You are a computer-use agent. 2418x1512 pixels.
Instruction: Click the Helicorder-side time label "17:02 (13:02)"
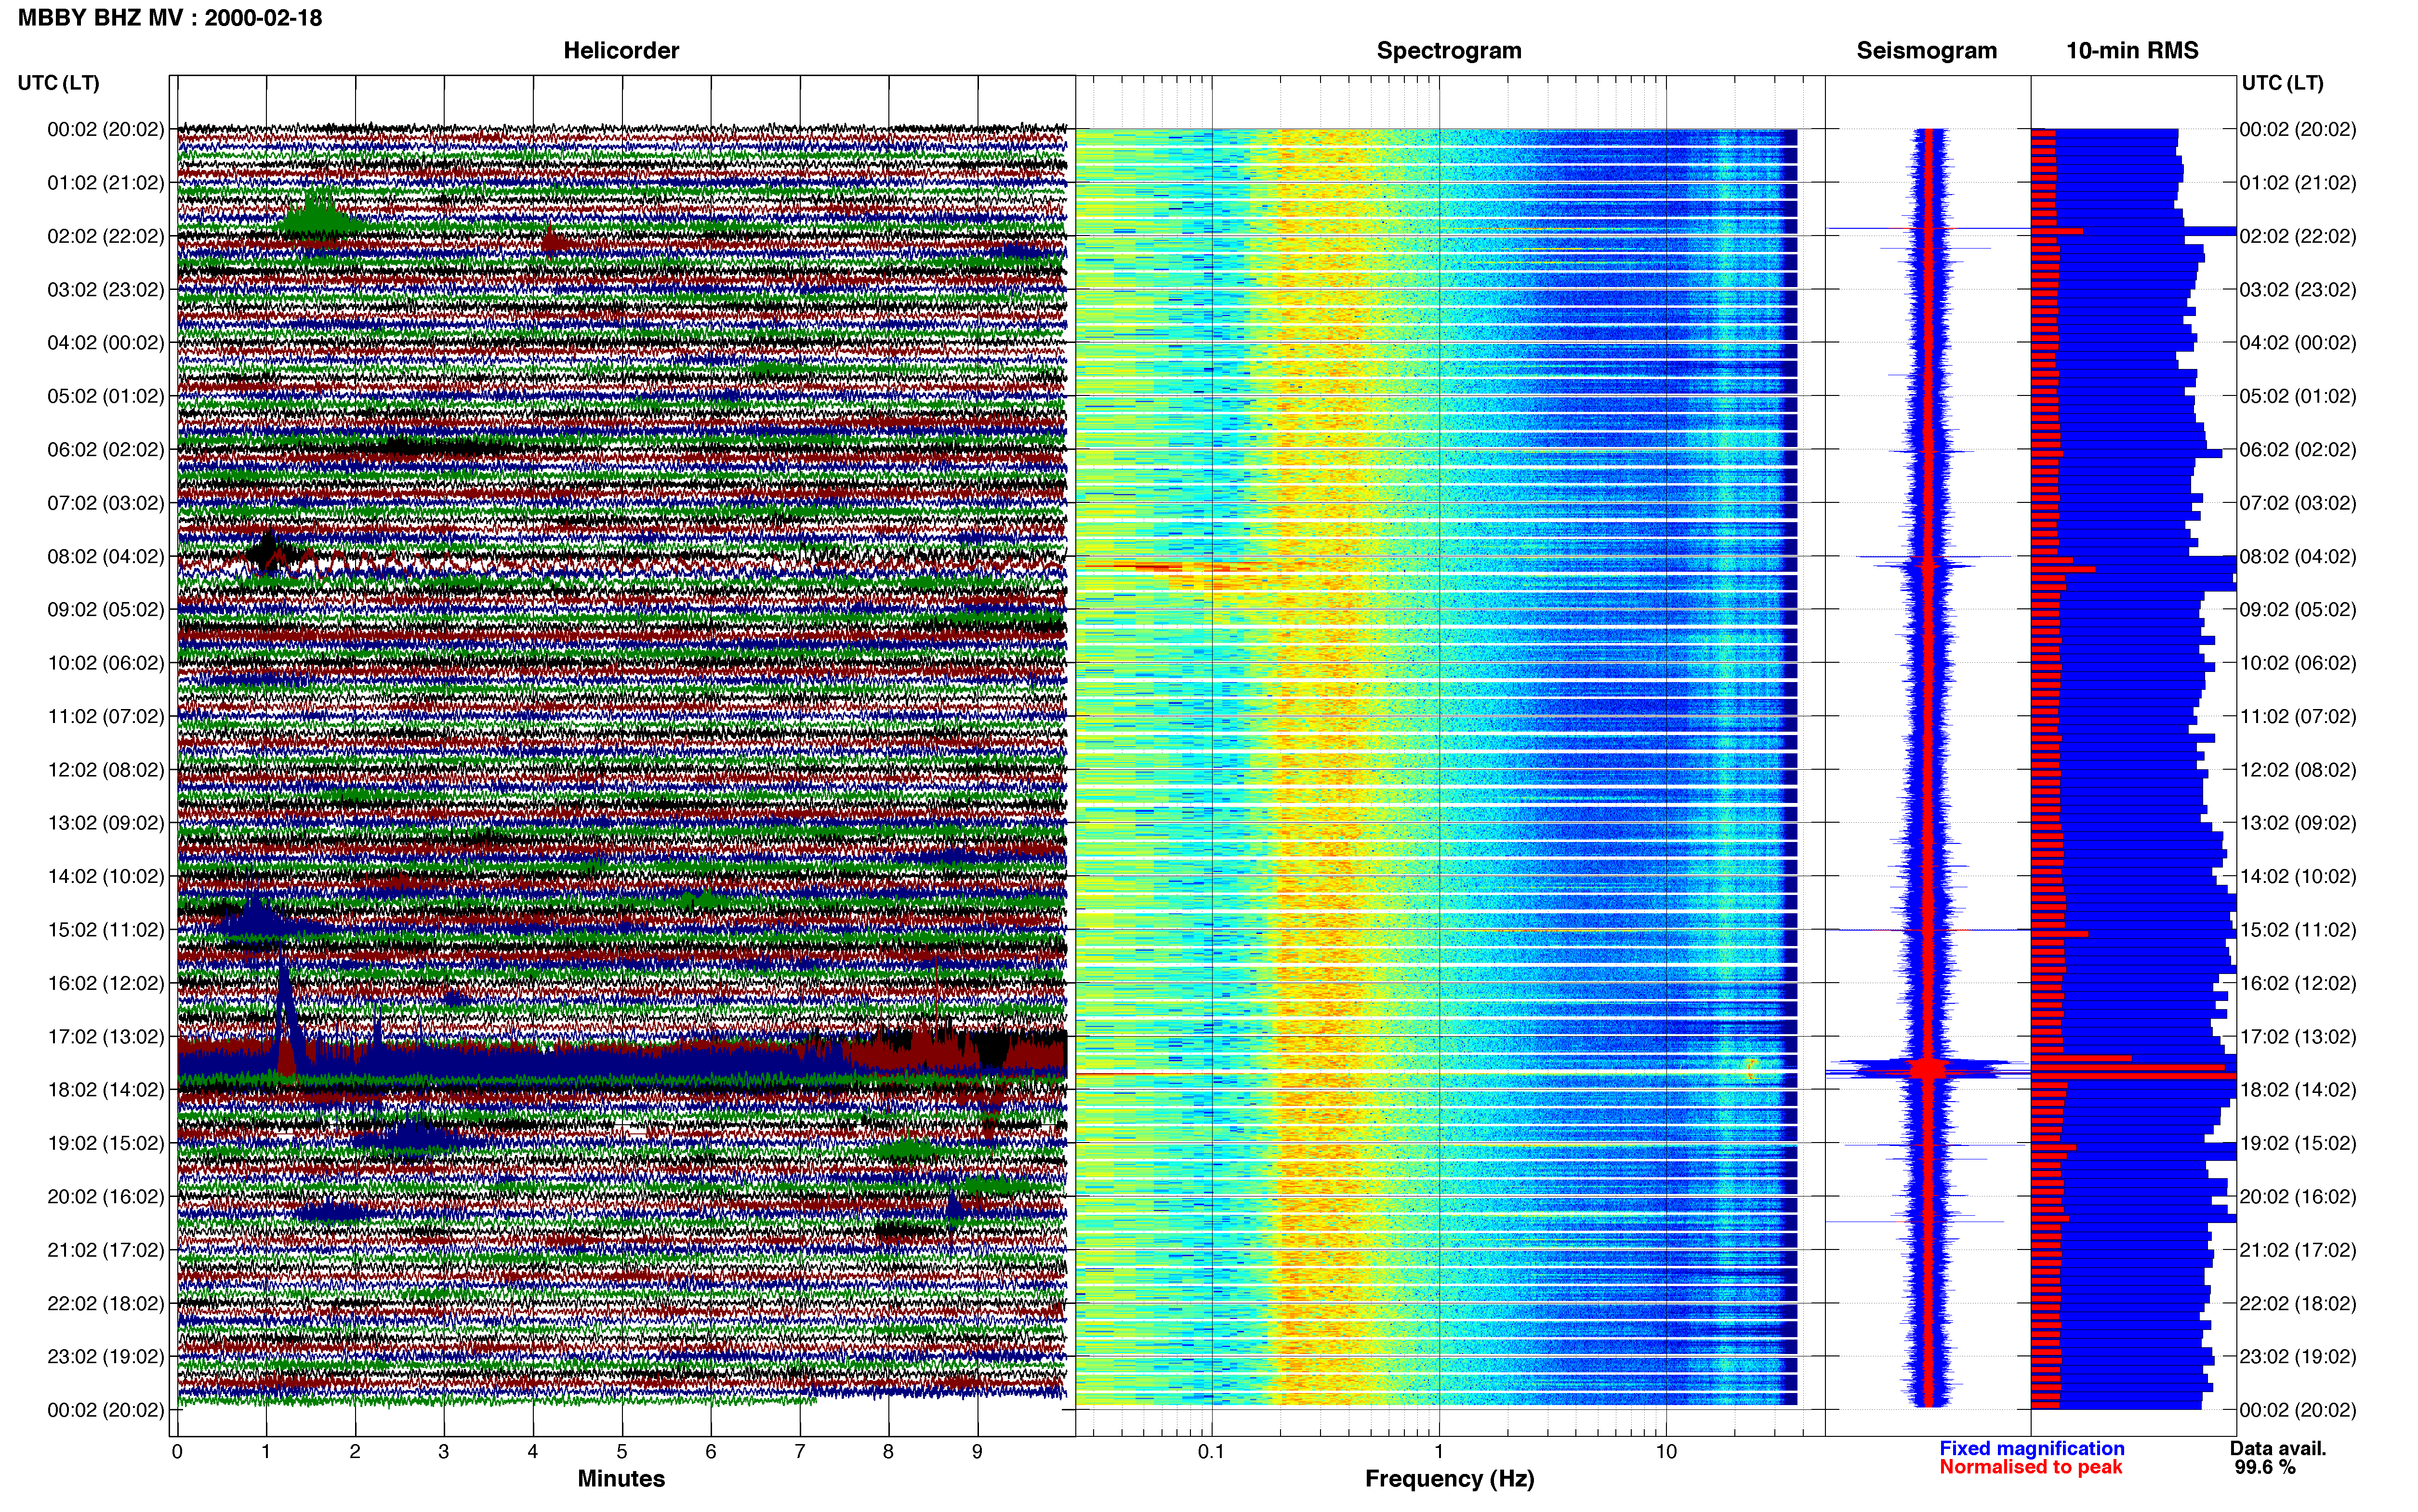[106, 1037]
